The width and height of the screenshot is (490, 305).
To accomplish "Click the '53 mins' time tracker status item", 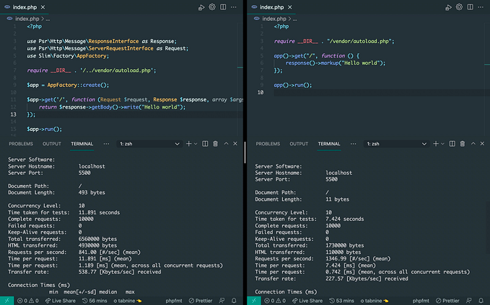I will click(x=342, y=301).
